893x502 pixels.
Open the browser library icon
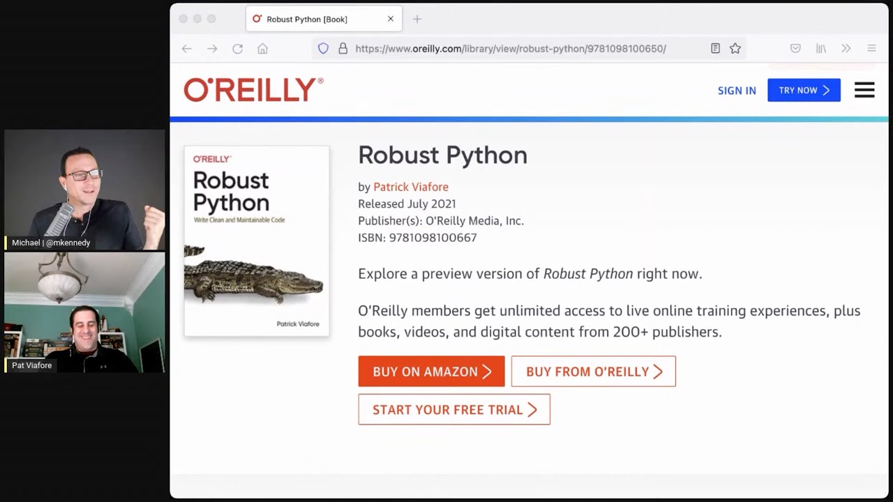coord(821,49)
